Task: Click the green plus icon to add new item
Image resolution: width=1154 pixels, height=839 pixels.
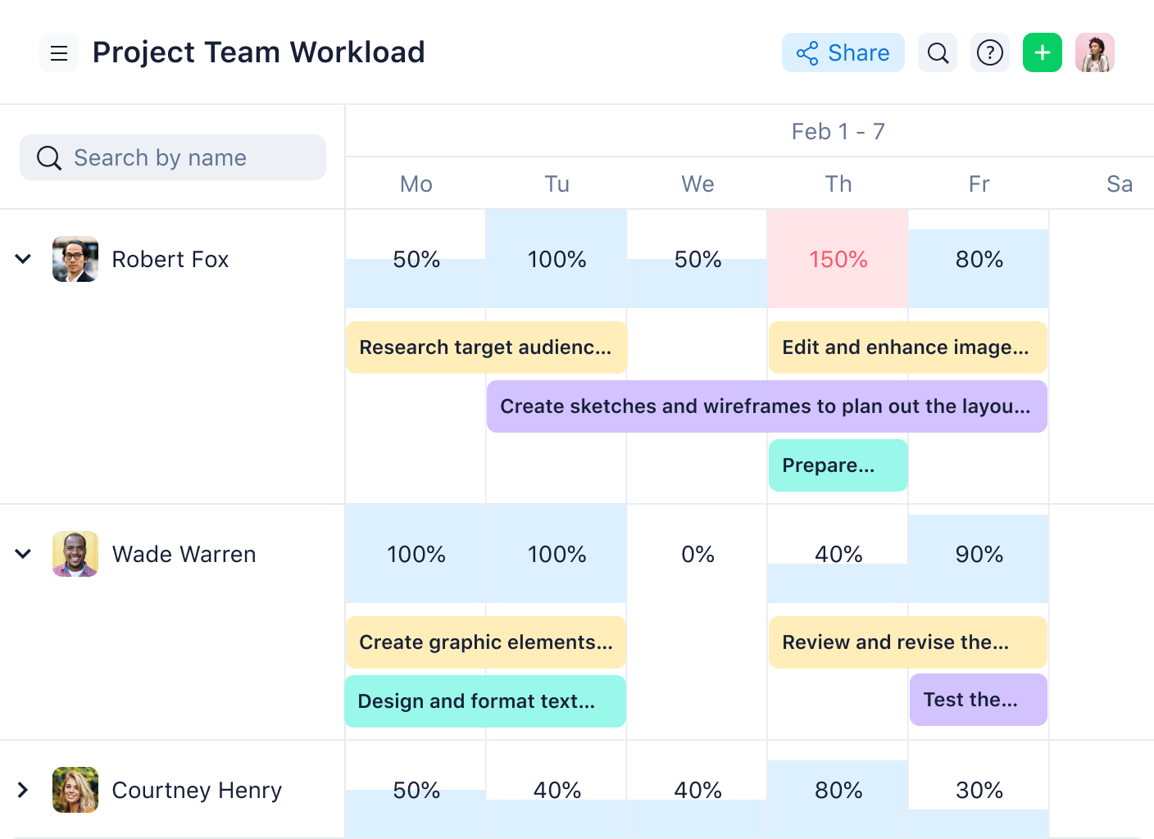Action: tap(1042, 52)
